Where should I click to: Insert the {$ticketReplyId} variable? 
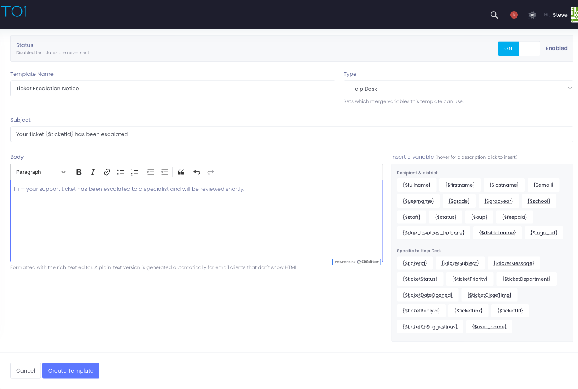click(421, 311)
